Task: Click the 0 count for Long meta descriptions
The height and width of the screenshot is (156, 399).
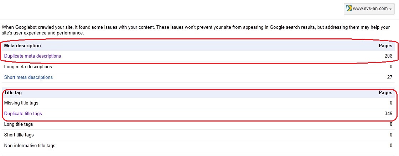Action: point(391,67)
